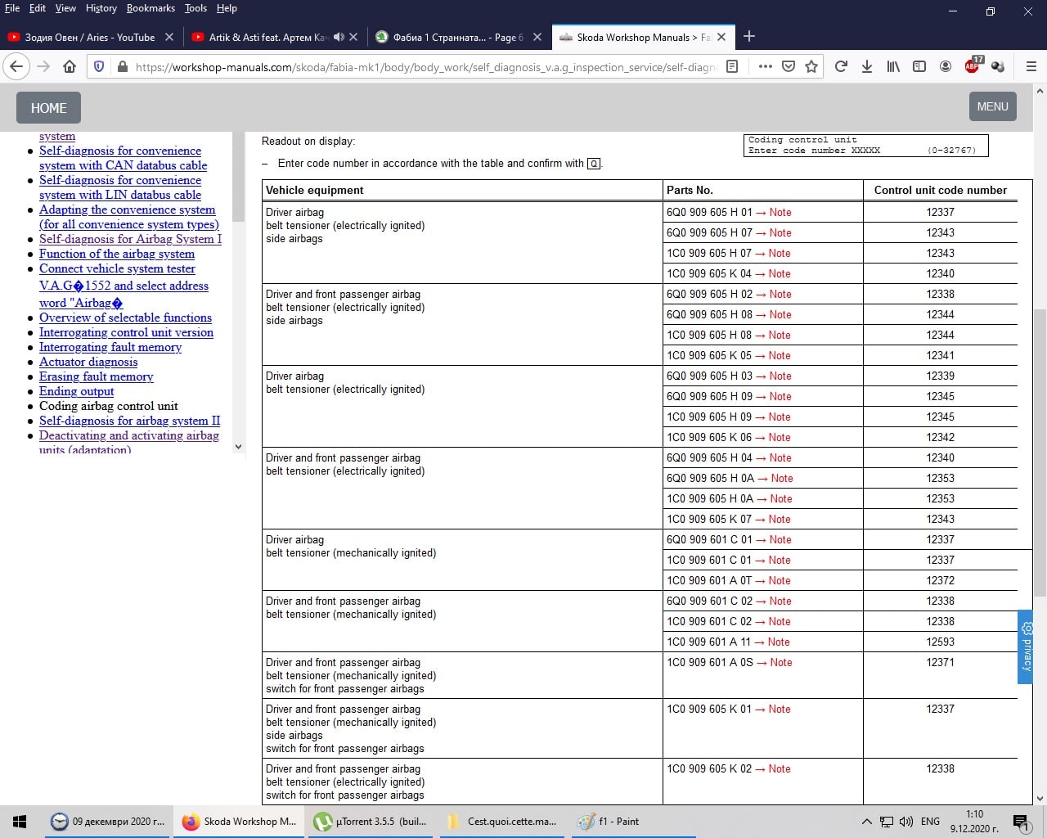Click code number cell 12593

(x=940, y=642)
